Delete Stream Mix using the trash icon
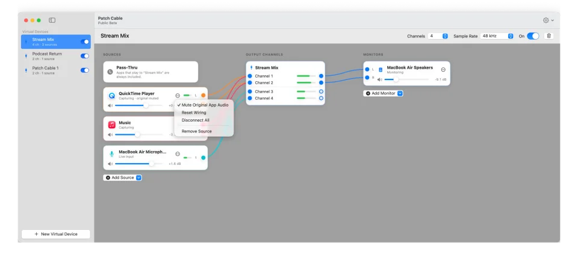Screen dimensions: 578x266 tap(549, 36)
